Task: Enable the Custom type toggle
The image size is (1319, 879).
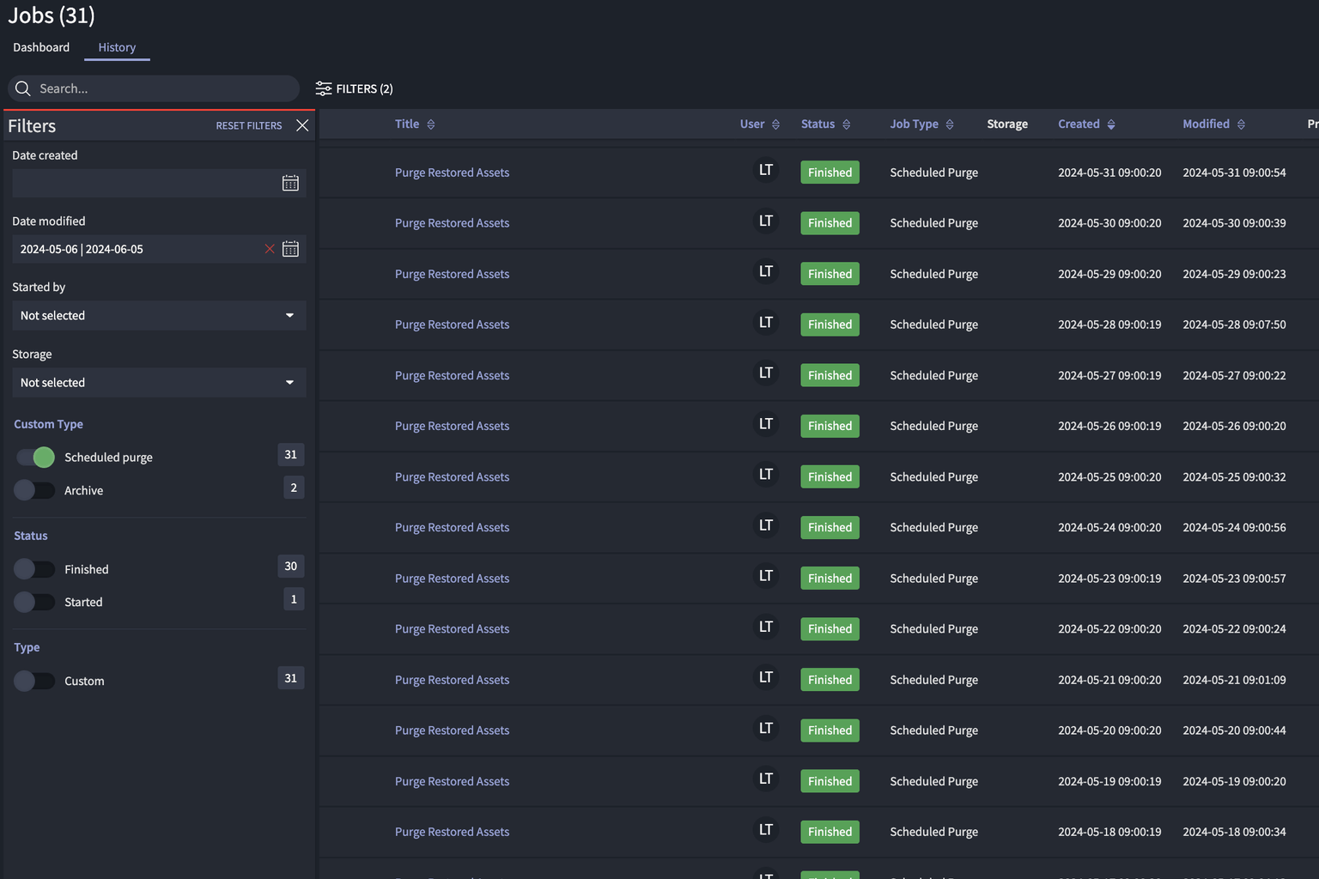Action: pos(34,681)
